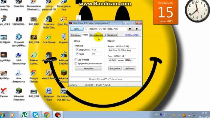
Task: Follow the Купить онлайн link
Action: click(132, 35)
